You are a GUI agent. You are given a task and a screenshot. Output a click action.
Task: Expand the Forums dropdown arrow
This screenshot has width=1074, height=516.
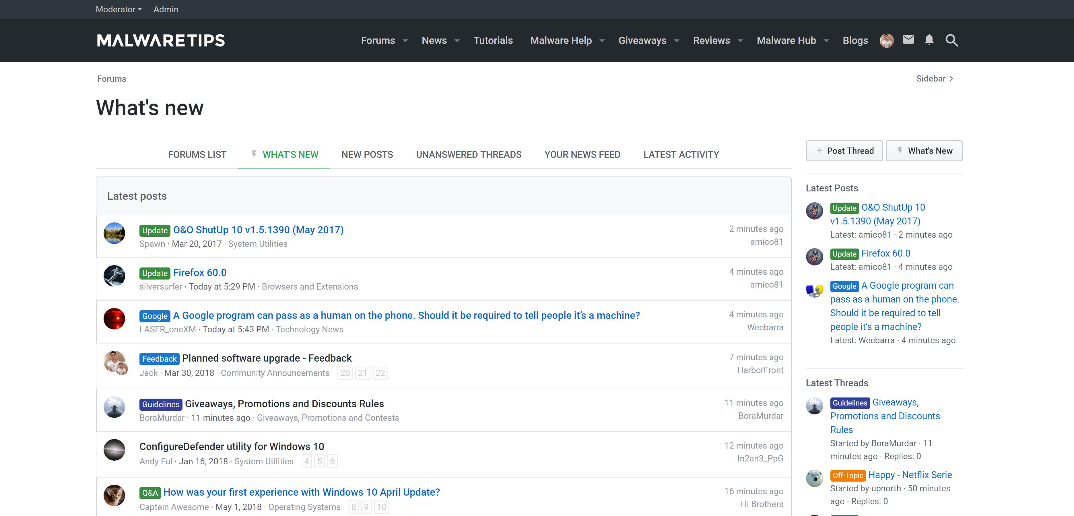[x=405, y=40]
